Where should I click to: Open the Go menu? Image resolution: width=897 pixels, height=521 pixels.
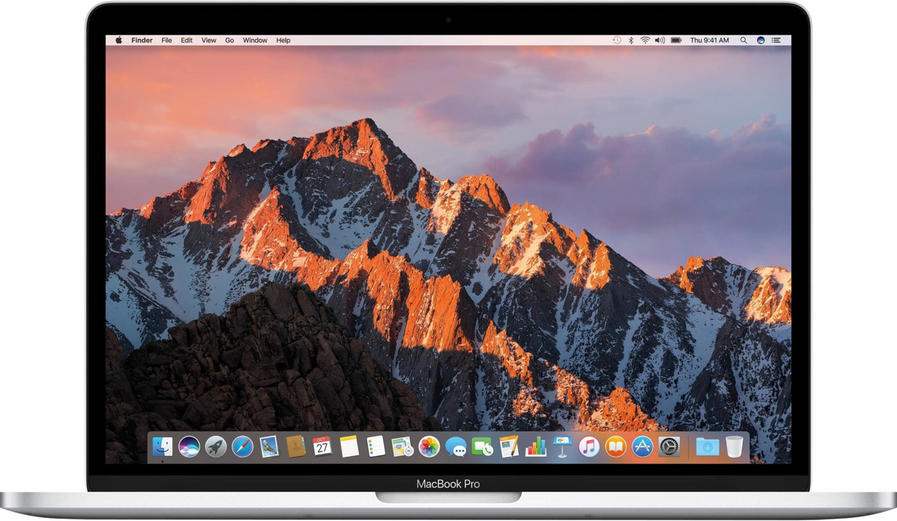tap(228, 40)
